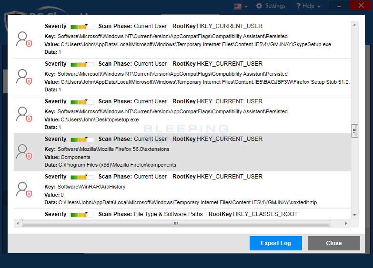Open Settings via the gear icon
The height and width of the screenshot is (268, 373).
271,6
